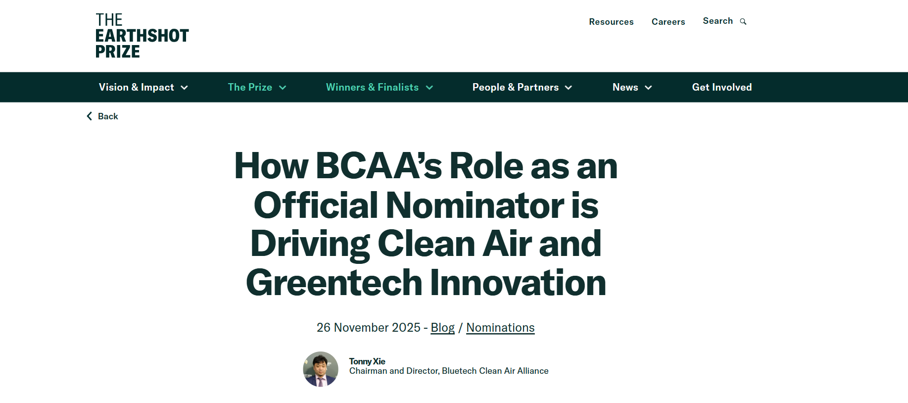Expand Winners & Finalists dropdown chevron

point(430,88)
